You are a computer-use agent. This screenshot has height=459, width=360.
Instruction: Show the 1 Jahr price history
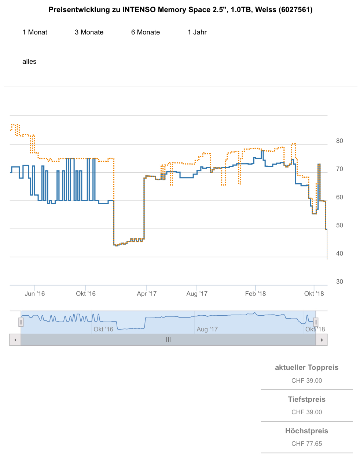[197, 32]
